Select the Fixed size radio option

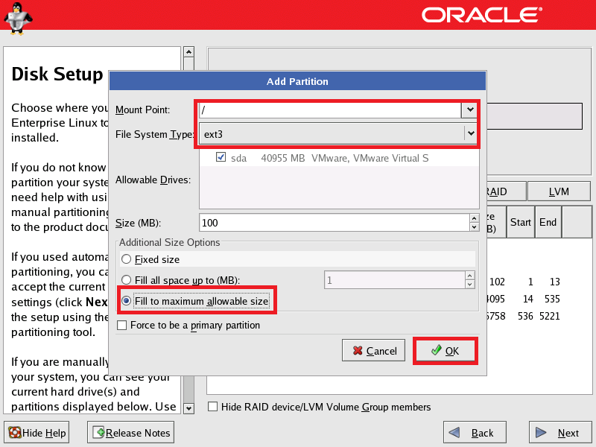pyautogui.click(x=126, y=259)
